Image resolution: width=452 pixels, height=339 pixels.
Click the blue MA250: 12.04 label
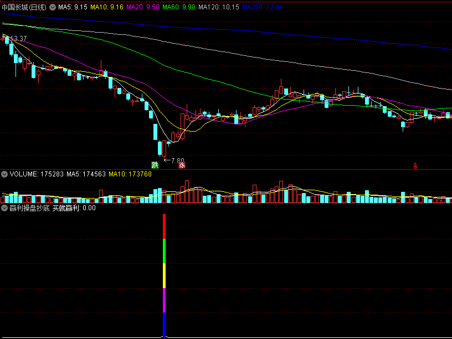263,7
